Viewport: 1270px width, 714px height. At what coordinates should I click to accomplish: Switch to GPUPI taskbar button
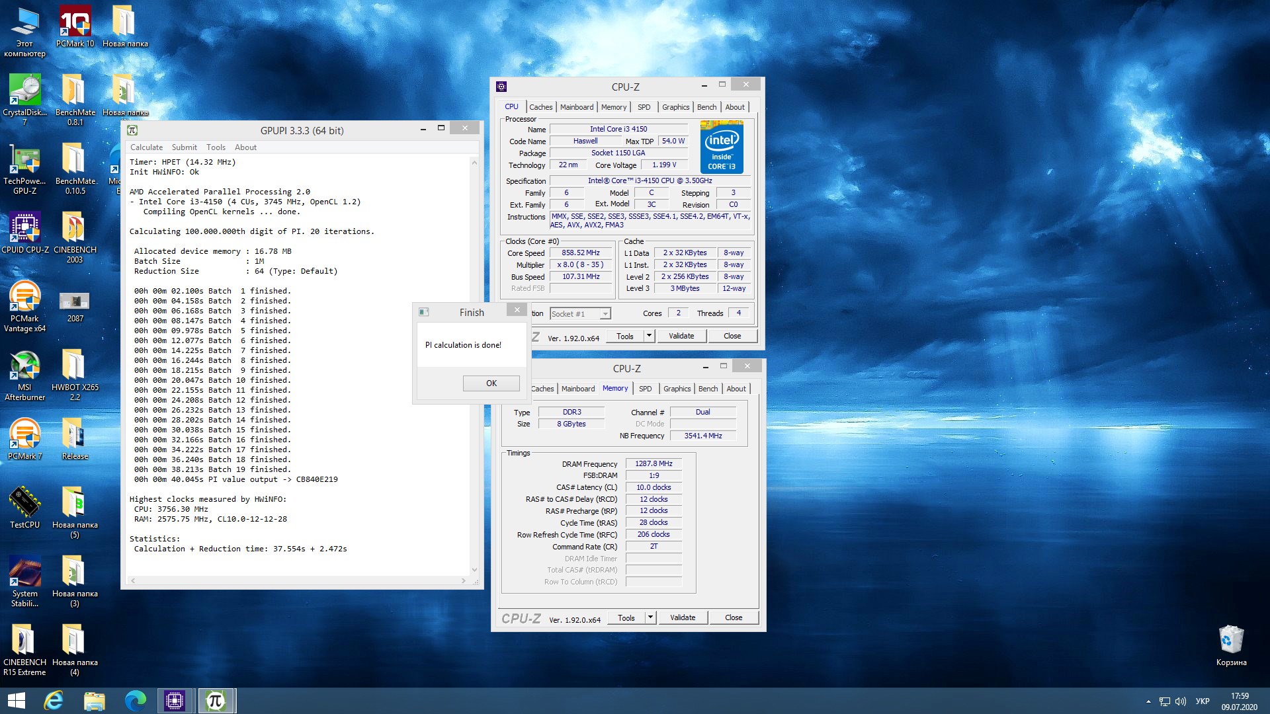(x=216, y=701)
